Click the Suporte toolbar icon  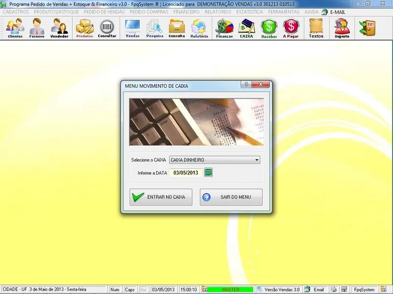pyautogui.click(x=342, y=28)
